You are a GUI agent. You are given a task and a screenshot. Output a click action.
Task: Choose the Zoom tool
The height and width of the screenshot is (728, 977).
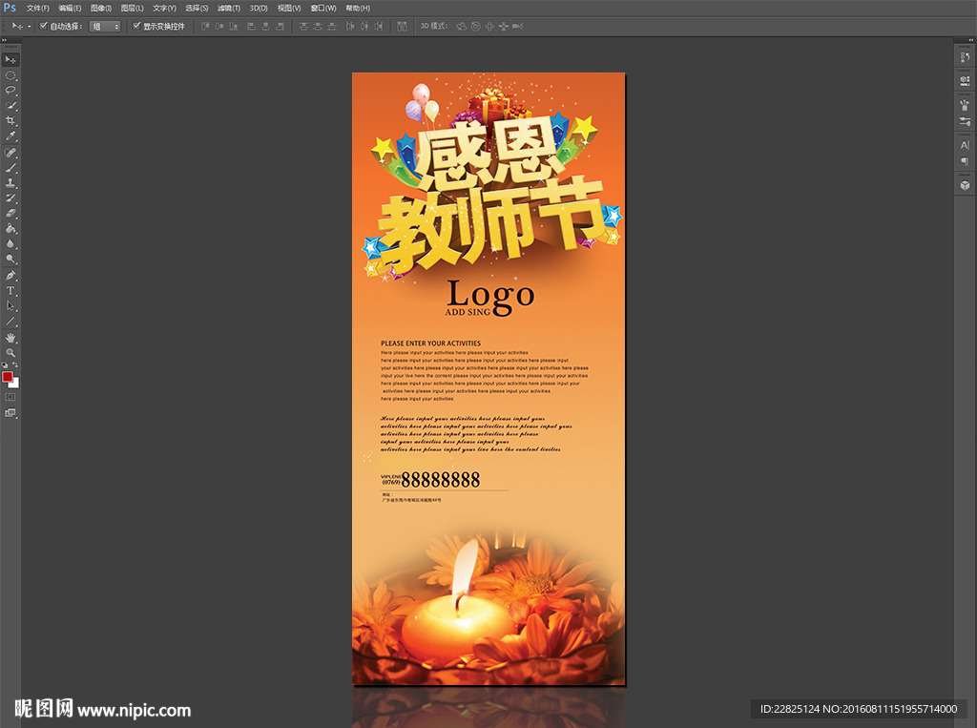(x=10, y=353)
